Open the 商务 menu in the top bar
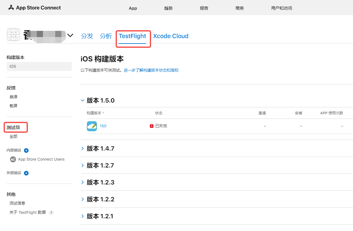 pos(239,8)
